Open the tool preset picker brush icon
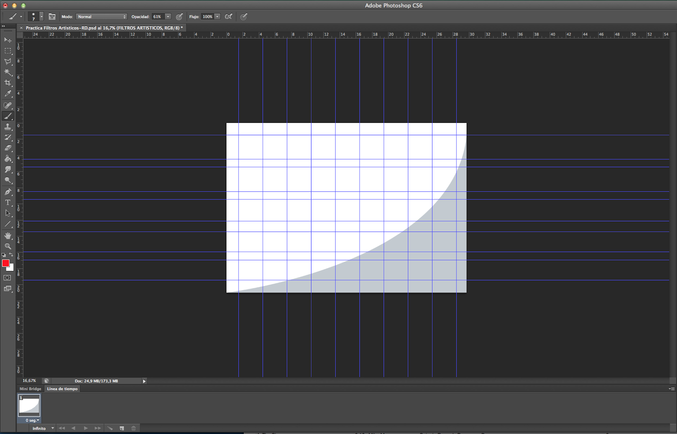This screenshot has height=434, width=677. [15, 16]
